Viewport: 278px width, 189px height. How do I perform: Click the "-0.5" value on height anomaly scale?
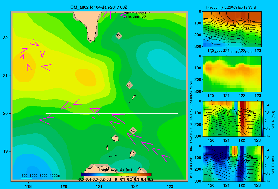[x=81, y=180]
